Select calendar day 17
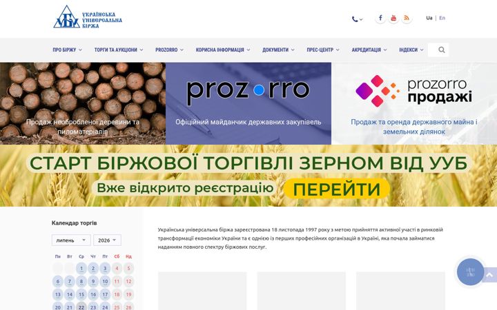This screenshot has height=310, width=497. 105,295
